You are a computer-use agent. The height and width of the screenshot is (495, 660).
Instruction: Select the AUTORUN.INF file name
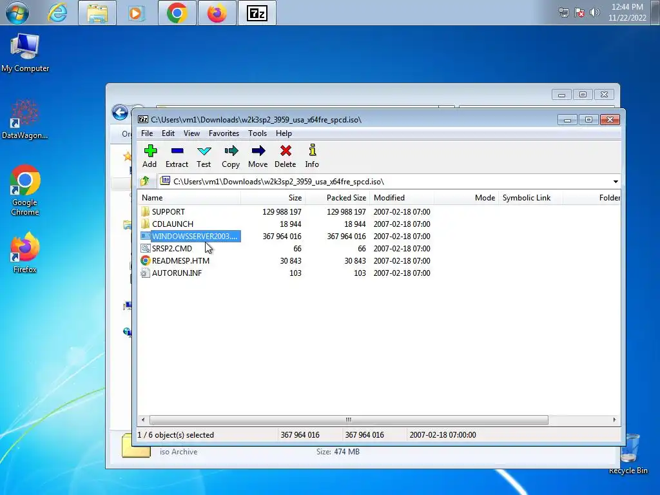tap(177, 273)
